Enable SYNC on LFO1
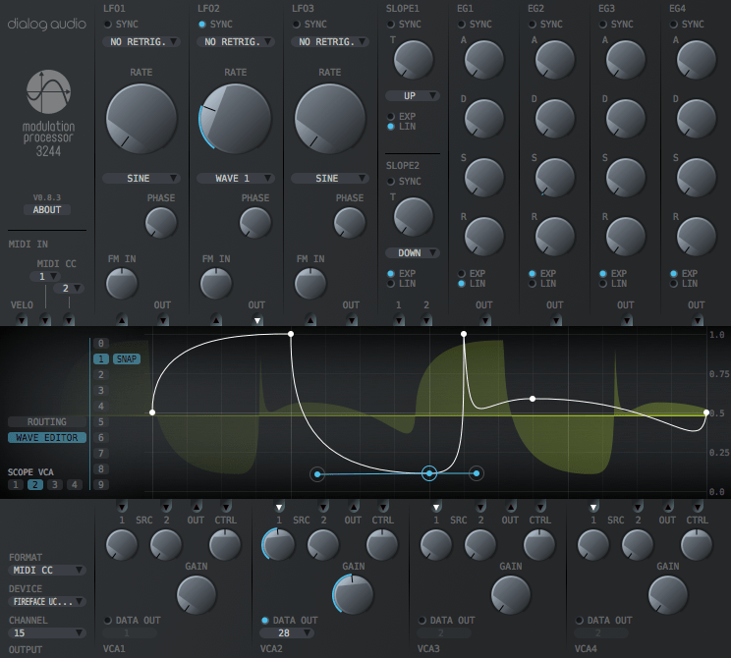 click(x=108, y=25)
